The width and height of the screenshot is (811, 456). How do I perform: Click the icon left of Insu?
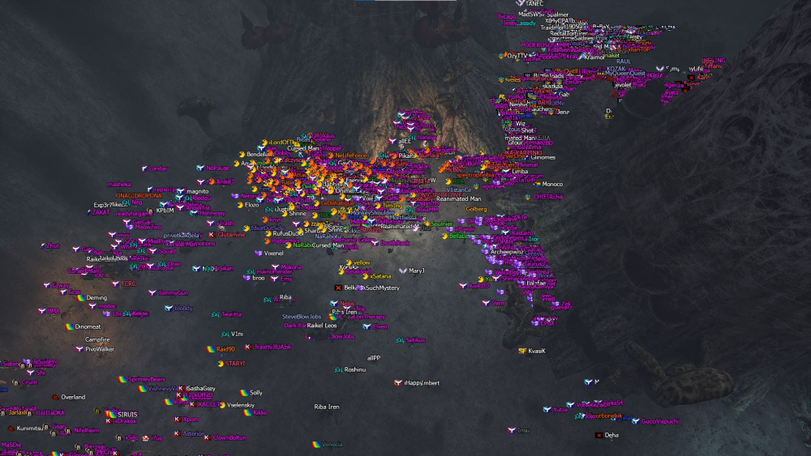pyautogui.click(x=512, y=429)
